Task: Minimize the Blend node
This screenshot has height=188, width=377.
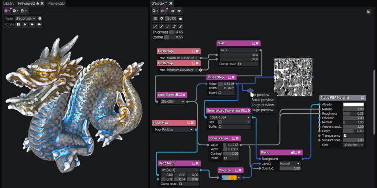Action: click(295, 152)
